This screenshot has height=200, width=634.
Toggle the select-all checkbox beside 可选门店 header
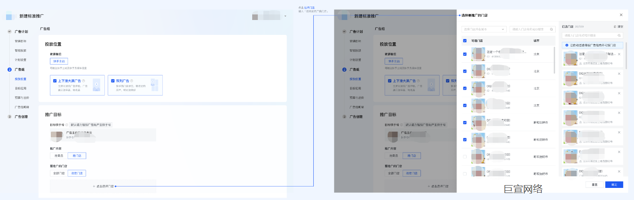click(x=465, y=41)
